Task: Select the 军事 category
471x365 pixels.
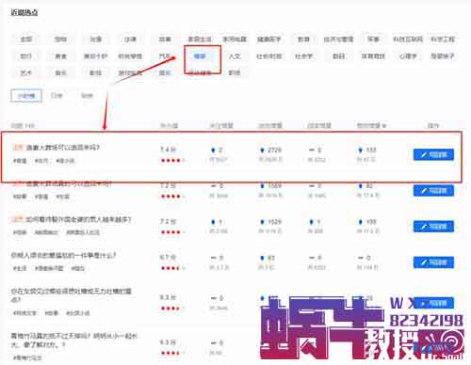Action: click(x=373, y=40)
